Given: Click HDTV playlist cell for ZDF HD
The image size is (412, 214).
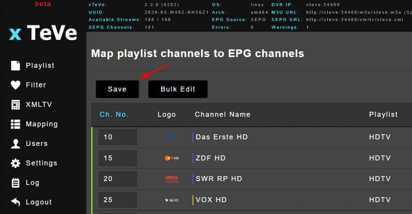Looking at the screenshot, I should click(x=380, y=158).
